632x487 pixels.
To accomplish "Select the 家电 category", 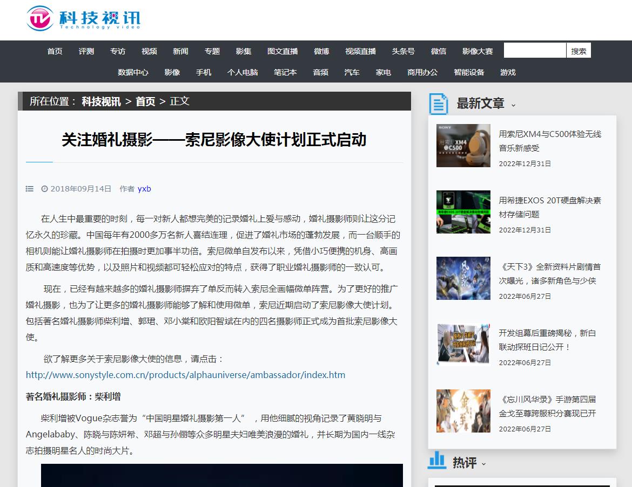I will pyautogui.click(x=384, y=72).
